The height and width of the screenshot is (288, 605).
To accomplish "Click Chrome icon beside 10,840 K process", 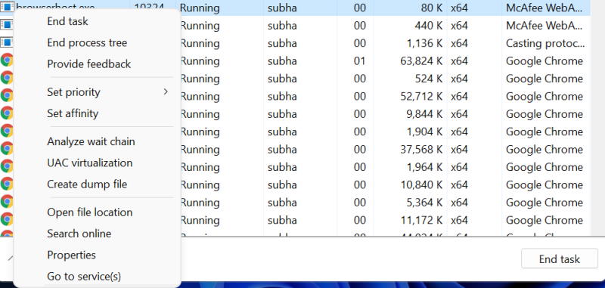I will pyautogui.click(x=7, y=184).
